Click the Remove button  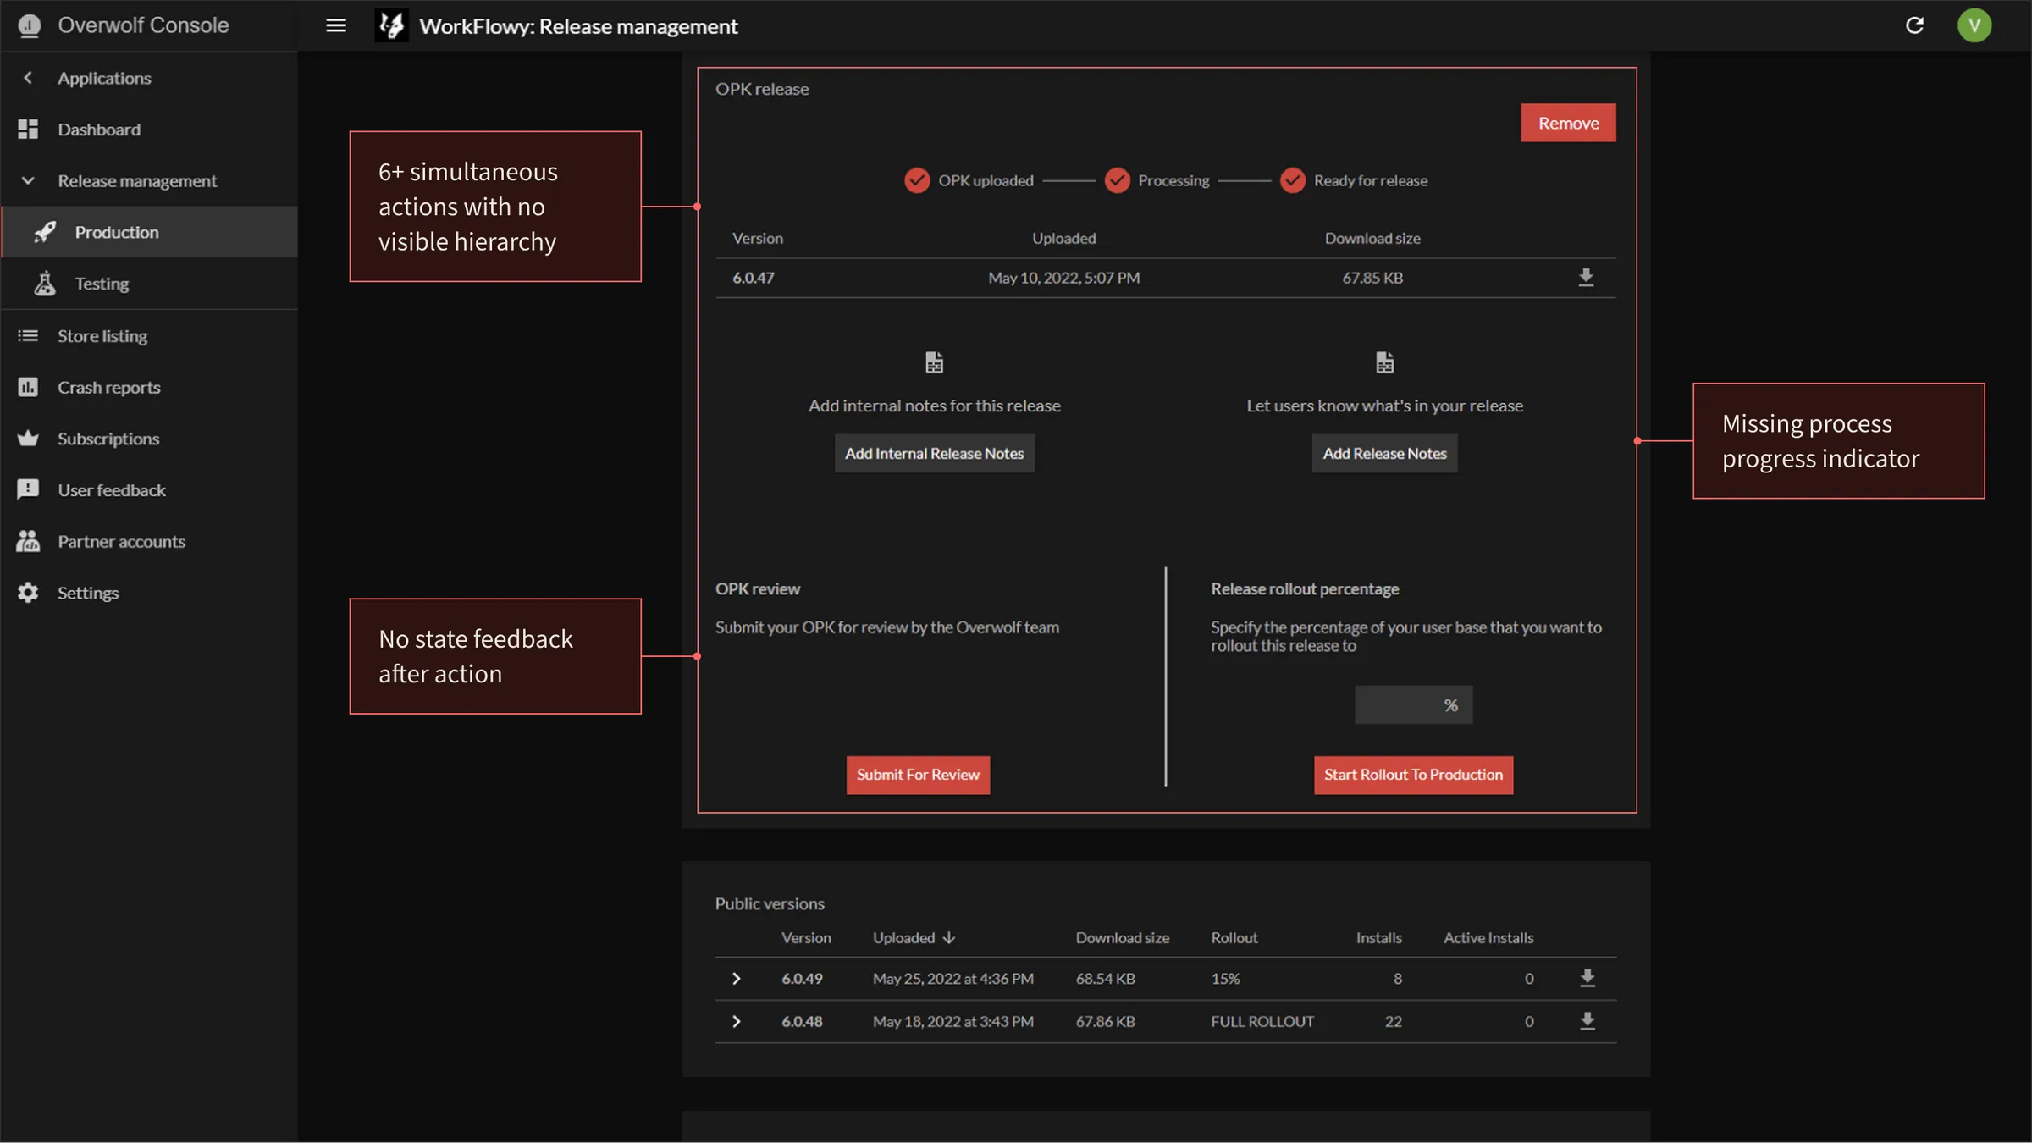[1568, 123]
